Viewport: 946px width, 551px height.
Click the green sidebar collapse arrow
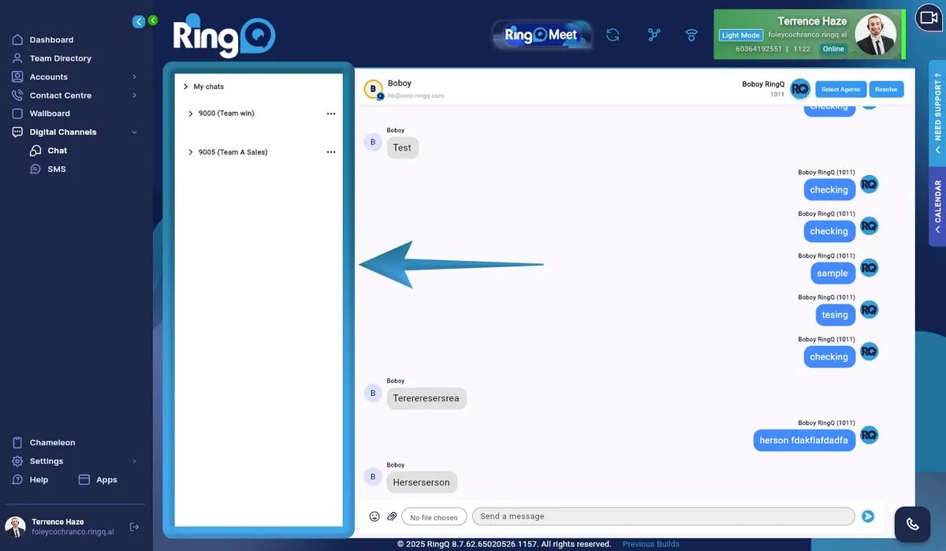[x=153, y=20]
